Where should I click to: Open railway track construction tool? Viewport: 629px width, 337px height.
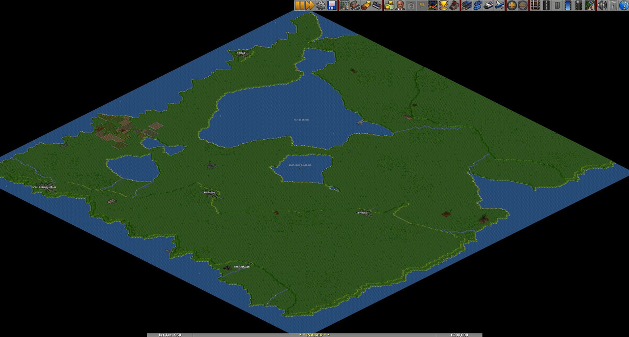point(535,5)
